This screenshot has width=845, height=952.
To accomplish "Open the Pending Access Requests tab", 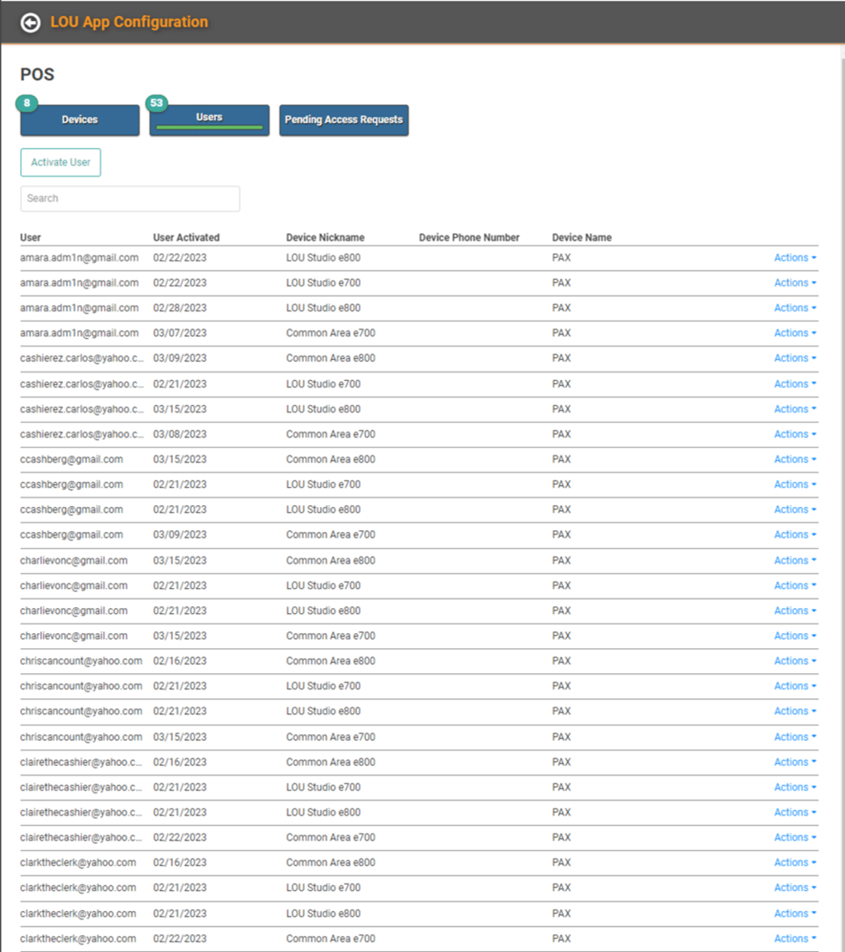I will click(x=344, y=120).
